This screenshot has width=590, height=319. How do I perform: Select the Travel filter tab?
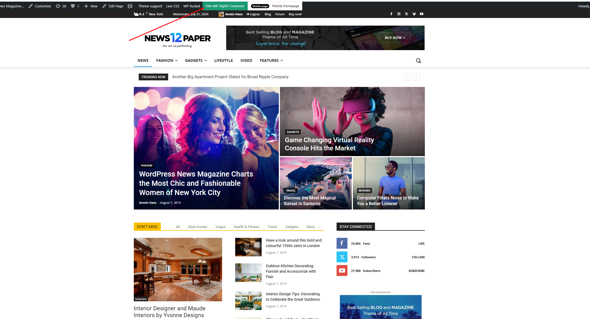pyautogui.click(x=272, y=227)
